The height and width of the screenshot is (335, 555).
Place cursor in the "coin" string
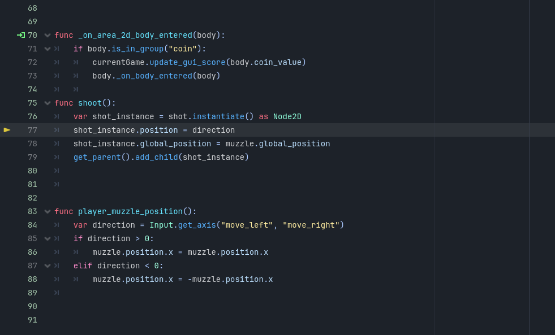[x=183, y=49]
